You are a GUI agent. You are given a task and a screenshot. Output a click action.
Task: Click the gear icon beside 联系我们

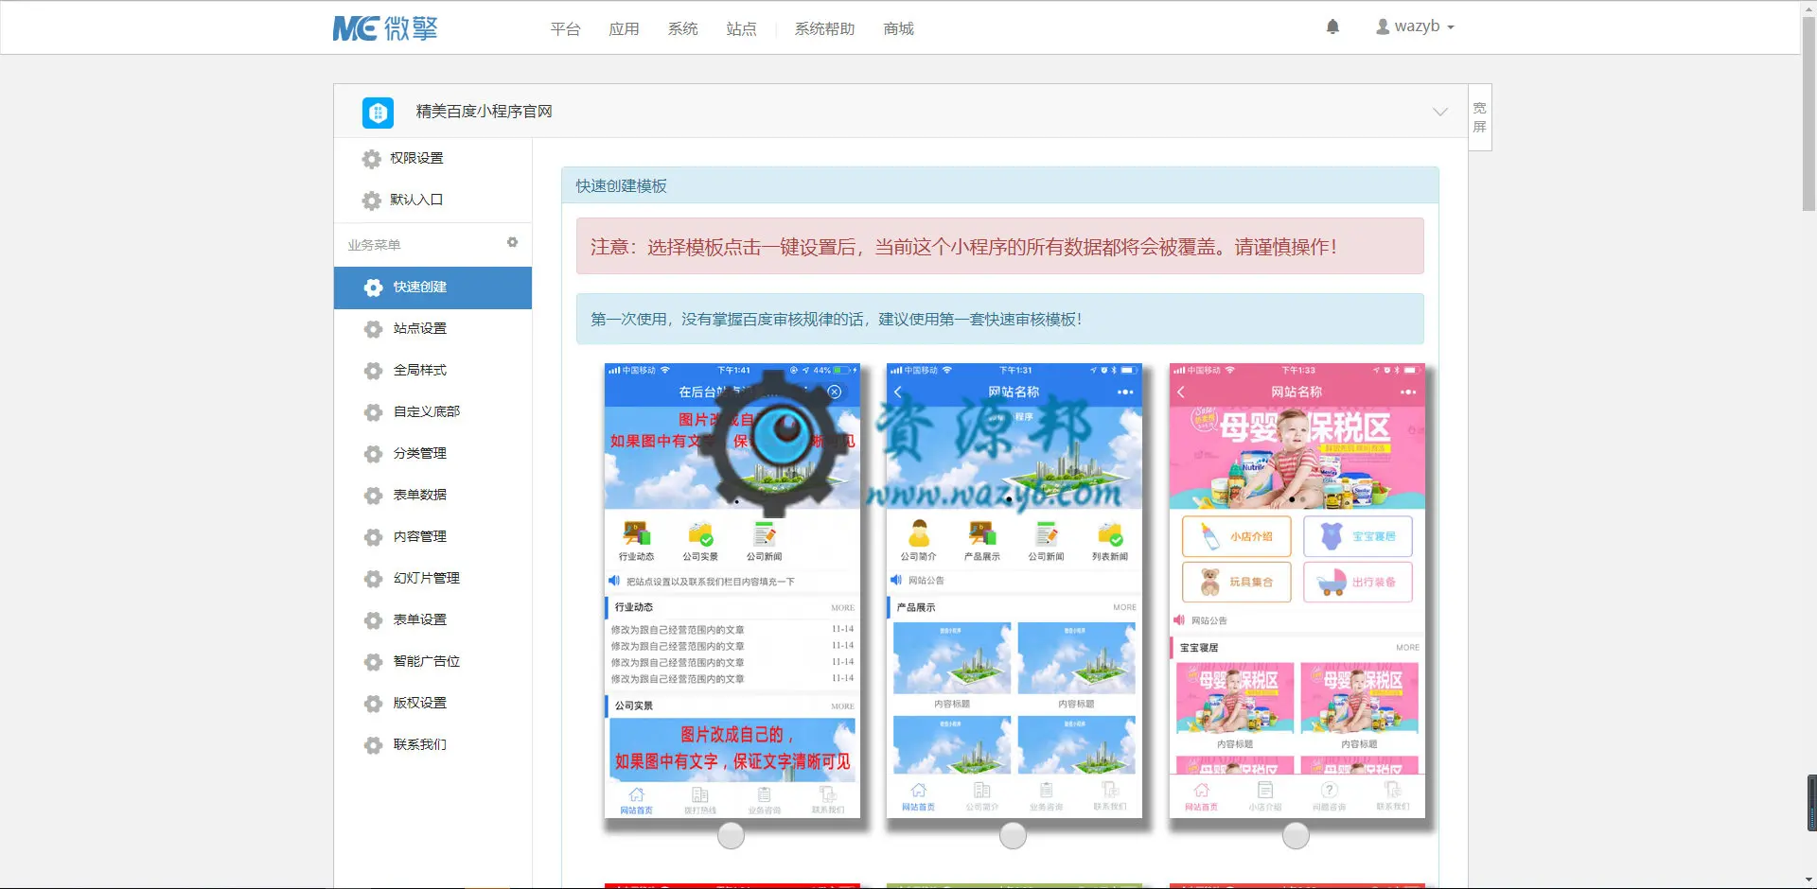tap(374, 745)
